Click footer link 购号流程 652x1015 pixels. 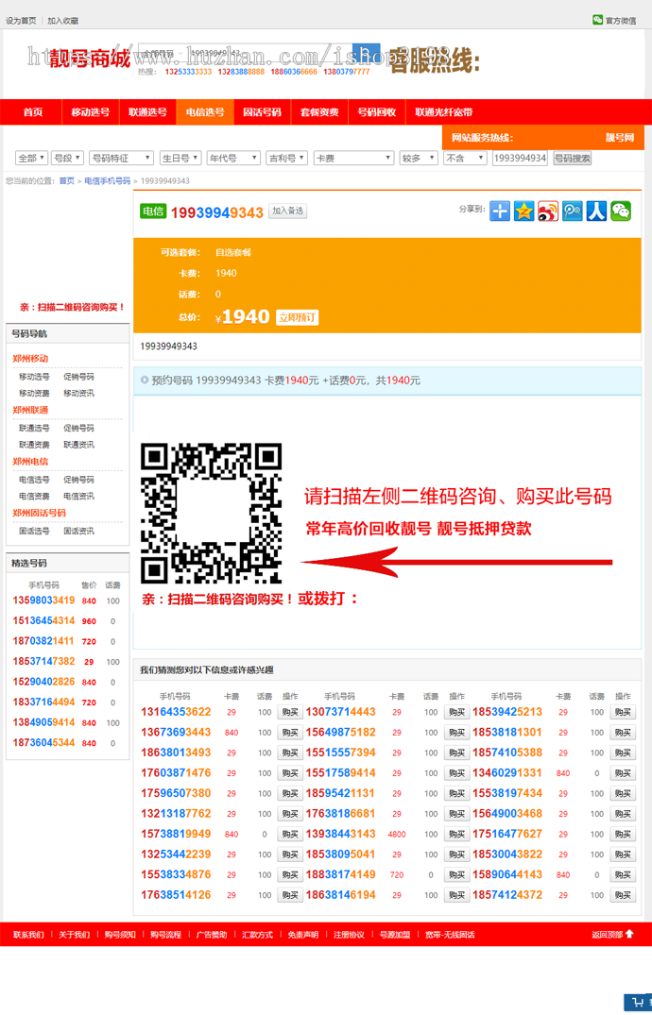coord(166,935)
